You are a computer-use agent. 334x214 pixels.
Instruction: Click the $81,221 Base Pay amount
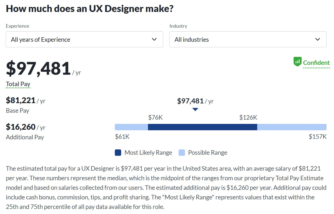(x=21, y=100)
